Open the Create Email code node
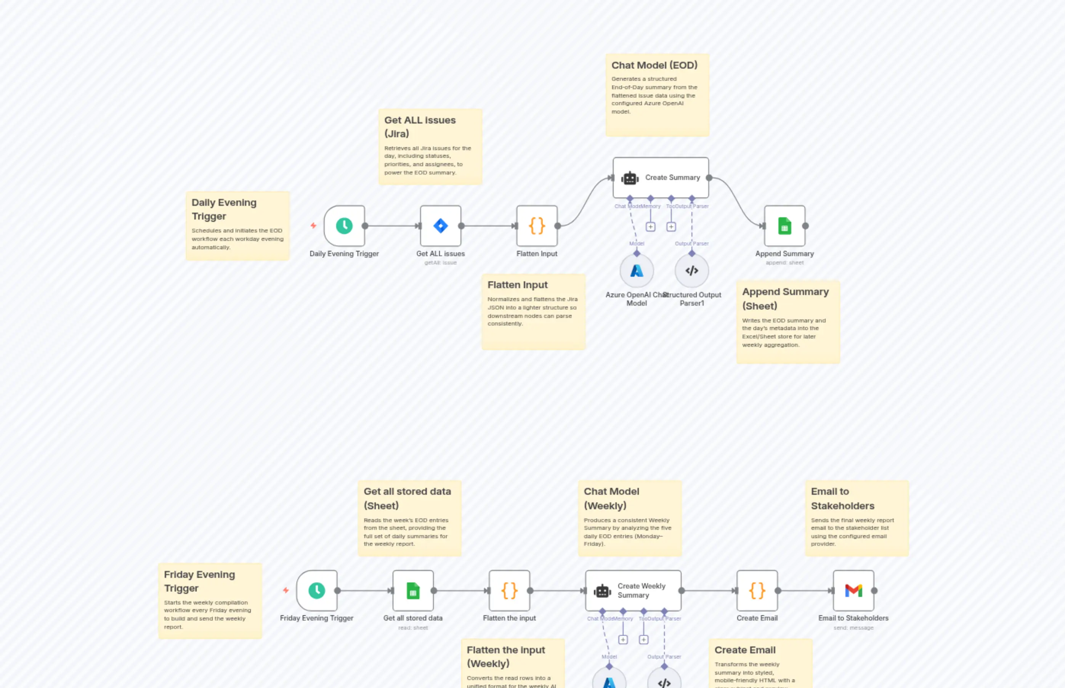The image size is (1065, 688). (x=757, y=590)
